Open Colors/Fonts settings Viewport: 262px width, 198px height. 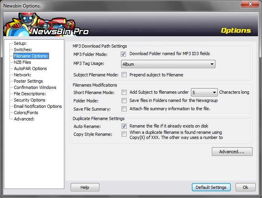26,113
